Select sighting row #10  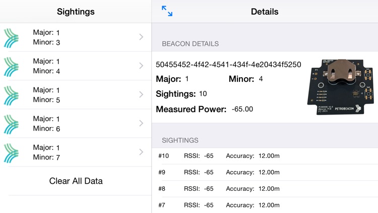click(x=265, y=156)
